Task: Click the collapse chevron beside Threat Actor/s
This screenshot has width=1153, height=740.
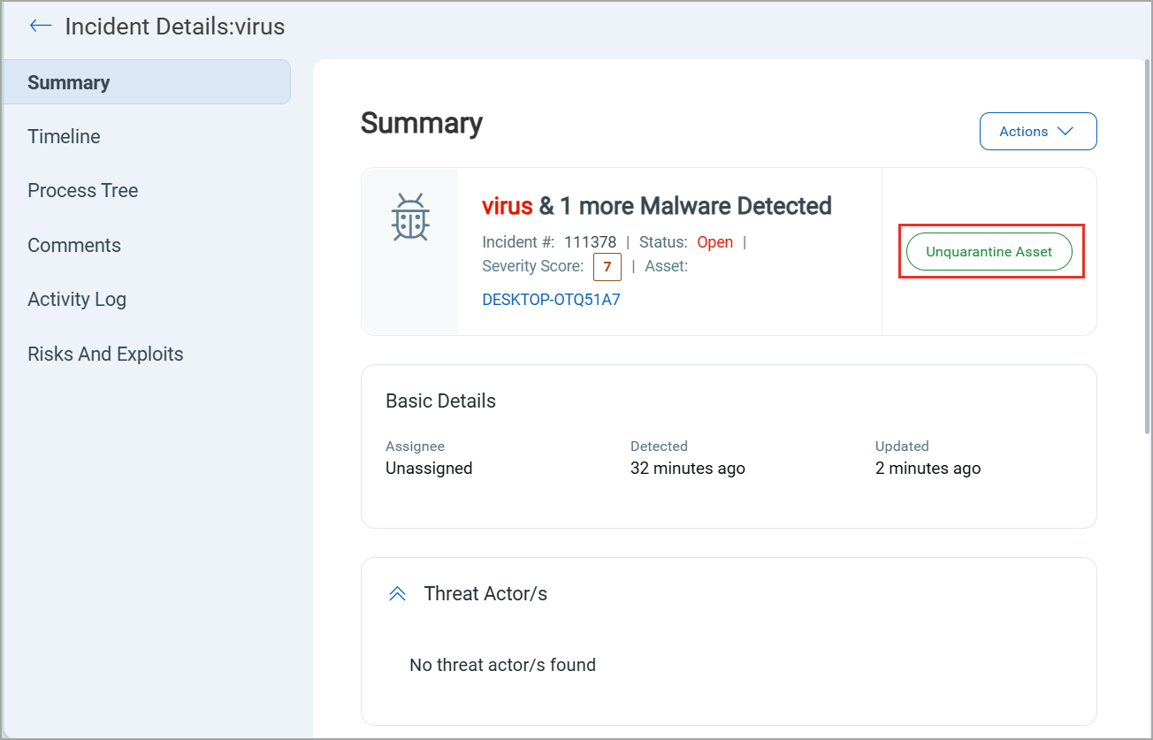Action: coord(397,593)
